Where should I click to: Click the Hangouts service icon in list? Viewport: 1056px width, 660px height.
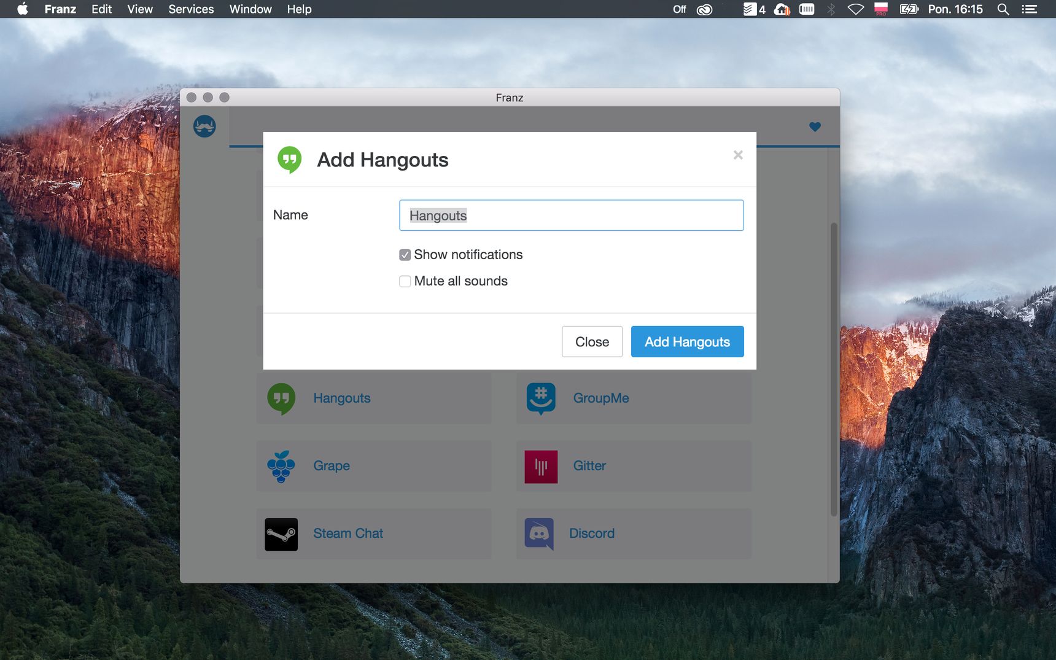pyautogui.click(x=281, y=398)
